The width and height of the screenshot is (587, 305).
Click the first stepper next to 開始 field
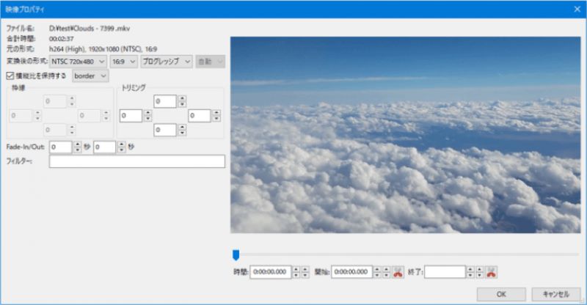click(x=377, y=272)
